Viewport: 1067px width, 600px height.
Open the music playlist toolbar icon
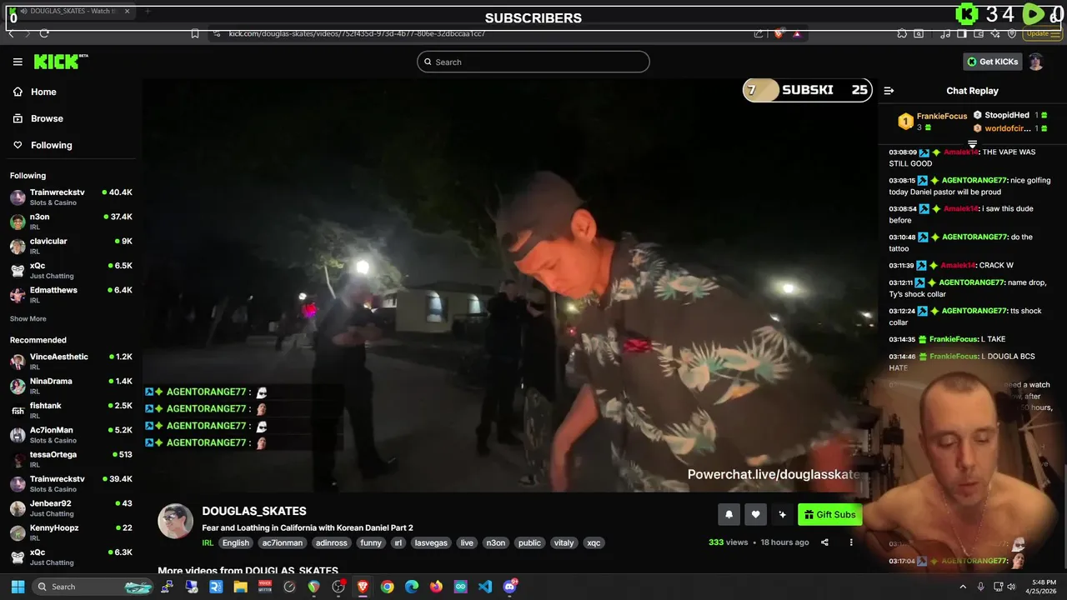tap(945, 33)
